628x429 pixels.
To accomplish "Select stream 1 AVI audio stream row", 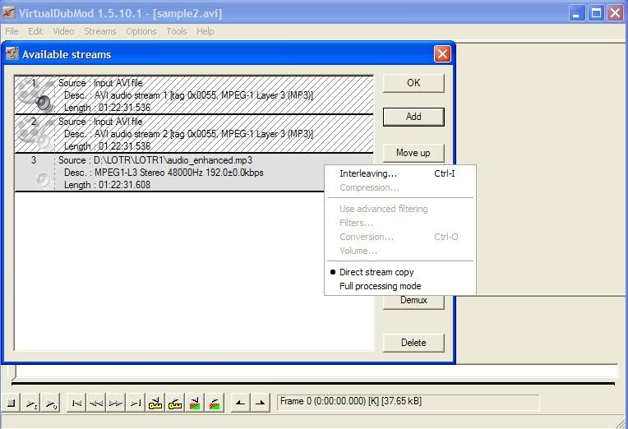I will tap(194, 95).
